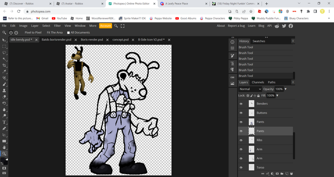Open Chrome tab search dropdown arrow
Image resolution: width=334 pixels, height=177 pixels.
299,3
